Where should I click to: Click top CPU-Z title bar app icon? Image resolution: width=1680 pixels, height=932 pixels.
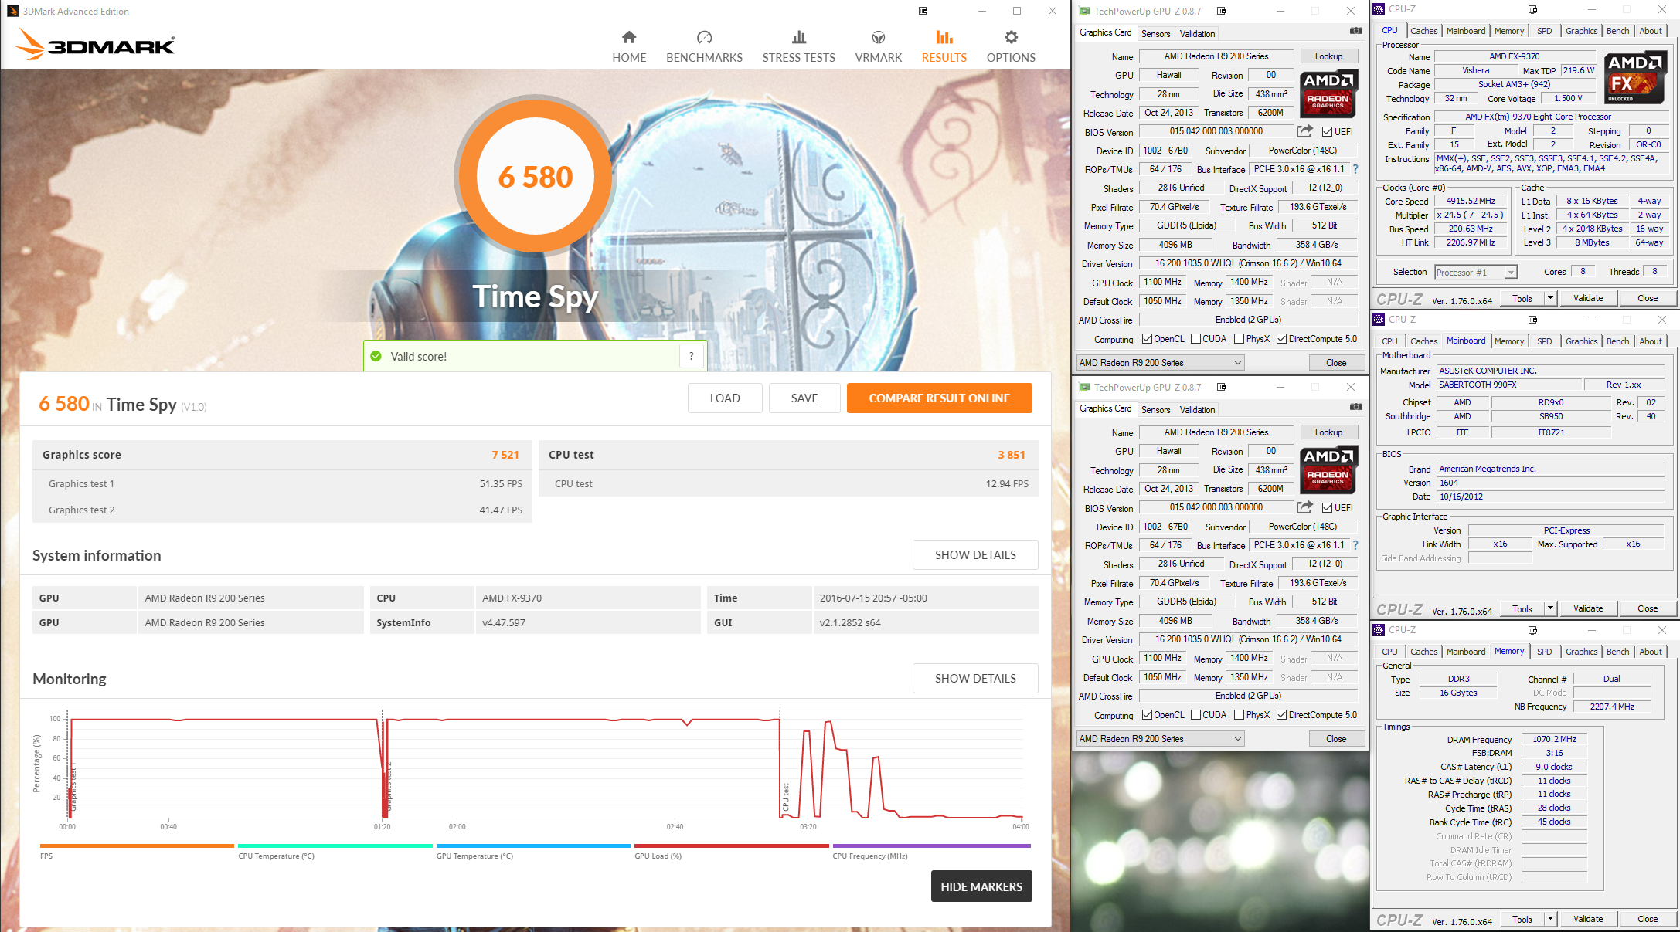tap(1379, 9)
